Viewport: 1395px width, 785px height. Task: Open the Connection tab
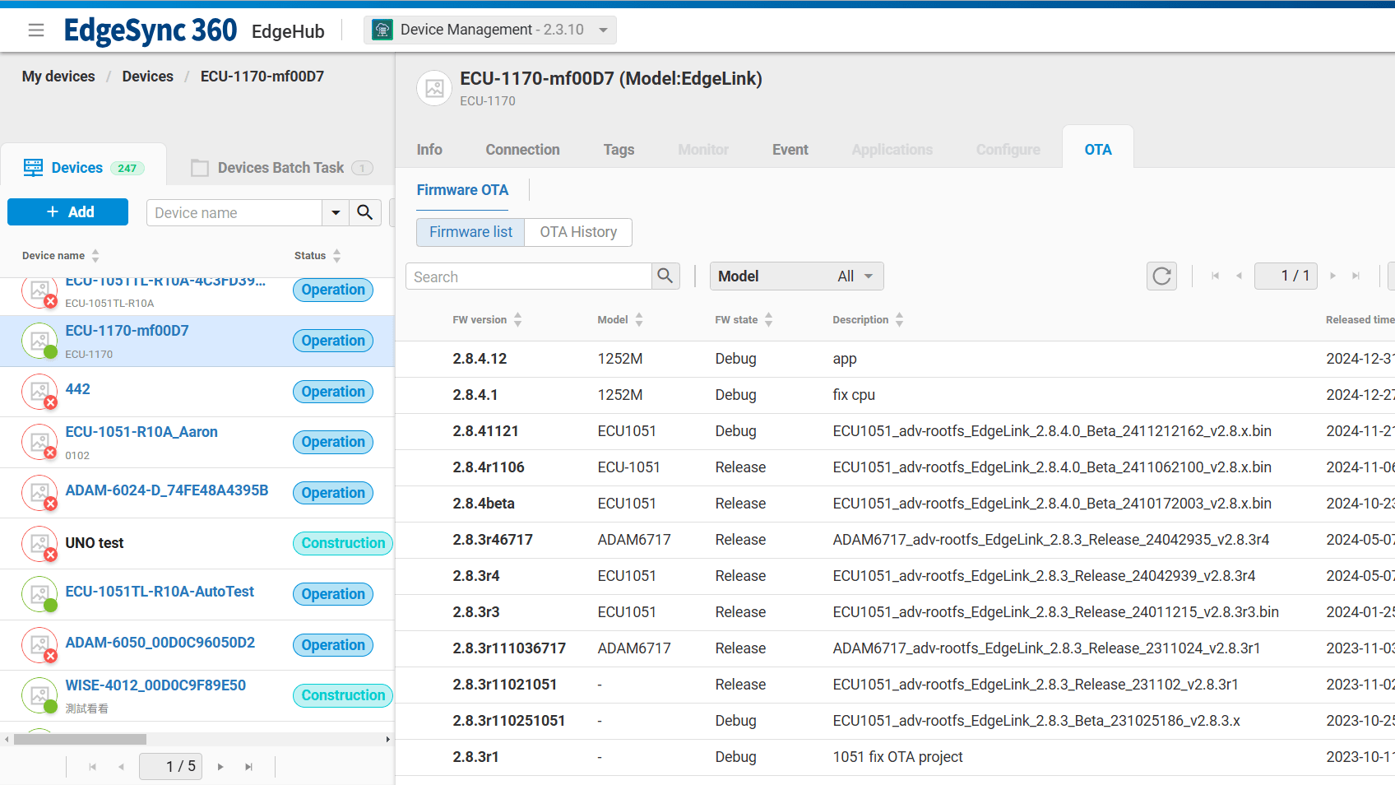coord(522,150)
